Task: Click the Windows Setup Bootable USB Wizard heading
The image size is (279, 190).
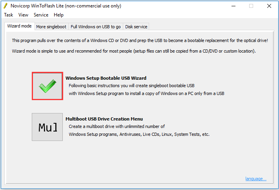Action: click(x=106, y=78)
